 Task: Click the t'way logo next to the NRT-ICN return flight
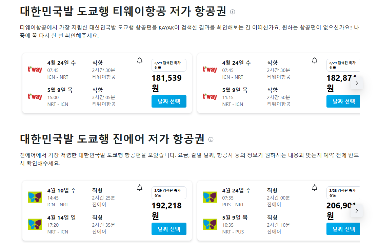click(35, 96)
